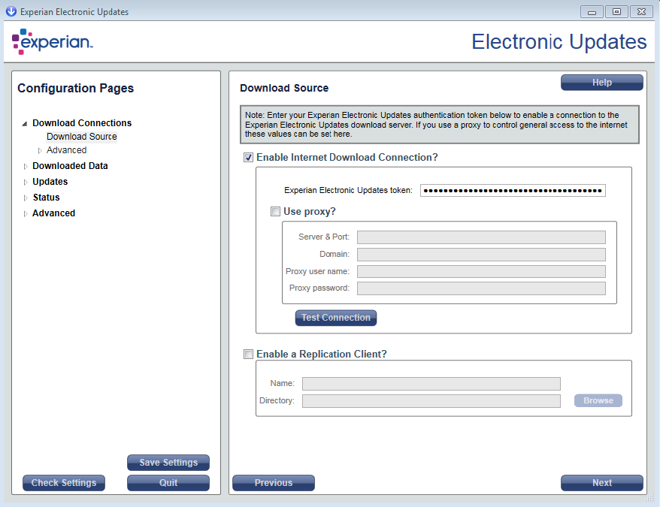660x507 pixels.
Task: Click the Help button
Action: tap(601, 83)
